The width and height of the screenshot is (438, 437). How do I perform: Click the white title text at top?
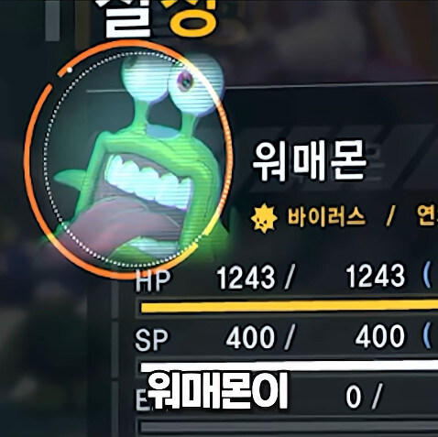[x=128, y=18]
